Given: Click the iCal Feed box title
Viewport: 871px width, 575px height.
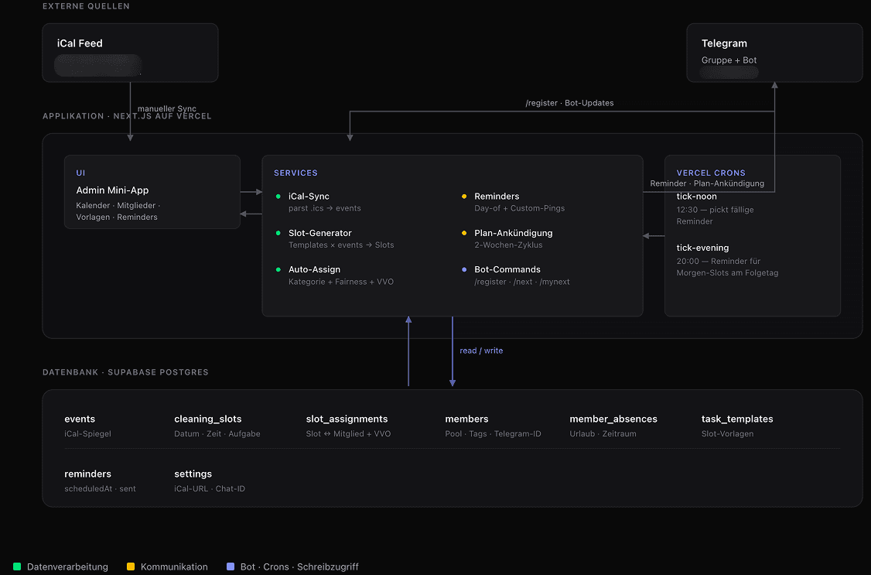Looking at the screenshot, I should pyautogui.click(x=80, y=43).
